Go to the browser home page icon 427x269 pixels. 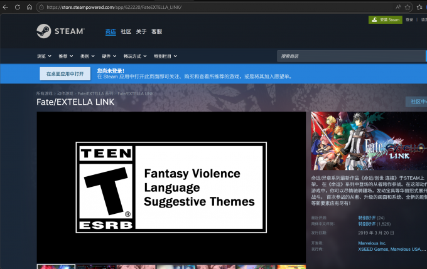point(29,7)
